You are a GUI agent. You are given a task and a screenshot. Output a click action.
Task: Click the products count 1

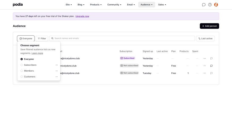188,73
